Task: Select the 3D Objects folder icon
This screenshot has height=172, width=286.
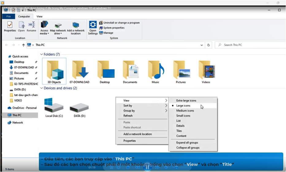Action: (x=54, y=71)
